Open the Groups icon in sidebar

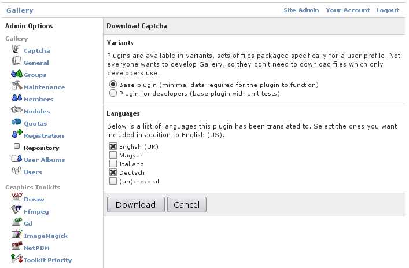17,74
